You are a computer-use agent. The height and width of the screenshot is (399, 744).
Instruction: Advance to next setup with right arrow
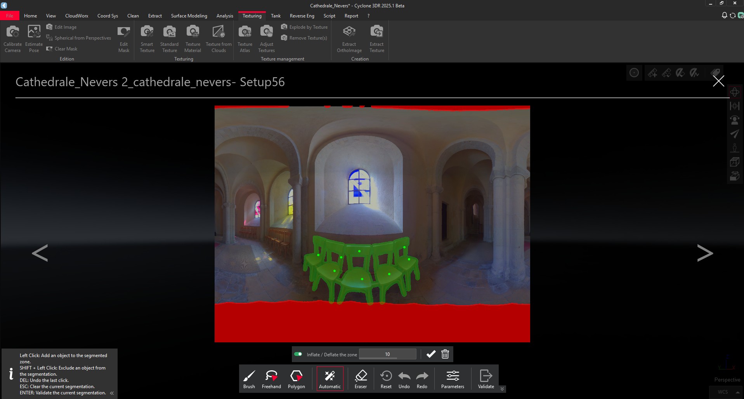click(705, 253)
